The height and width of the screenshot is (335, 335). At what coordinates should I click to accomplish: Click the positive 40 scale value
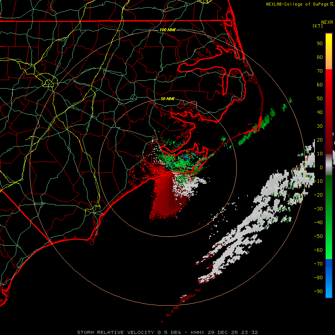tap(320, 112)
